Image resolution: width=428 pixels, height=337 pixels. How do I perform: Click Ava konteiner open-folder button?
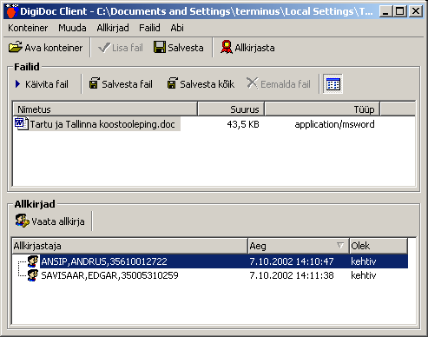[x=46, y=48]
